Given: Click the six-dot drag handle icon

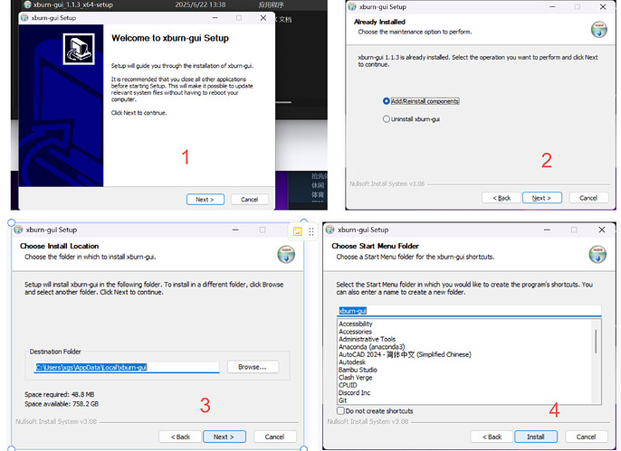Looking at the screenshot, I should [311, 231].
